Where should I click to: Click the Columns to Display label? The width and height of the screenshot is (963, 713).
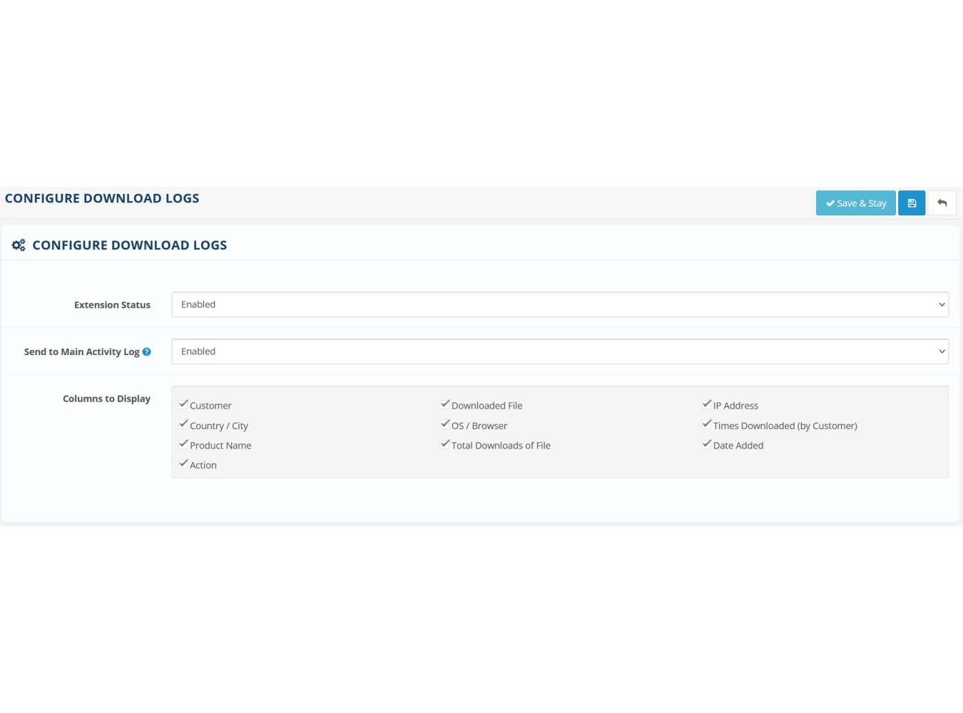(x=106, y=399)
